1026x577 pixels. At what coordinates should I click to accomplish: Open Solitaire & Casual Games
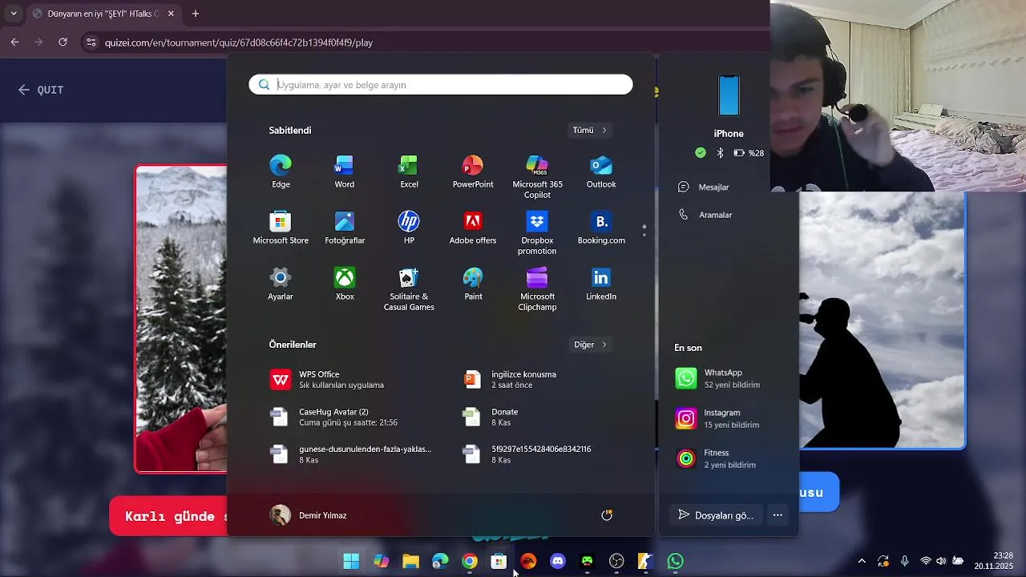pos(409,289)
